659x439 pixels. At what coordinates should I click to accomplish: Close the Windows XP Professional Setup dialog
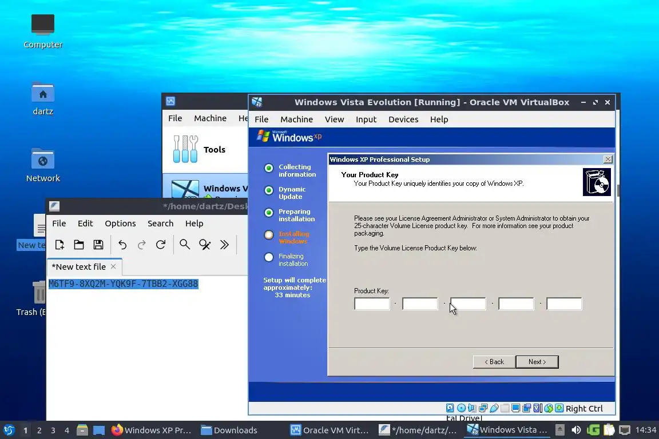pyautogui.click(x=608, y=159)
